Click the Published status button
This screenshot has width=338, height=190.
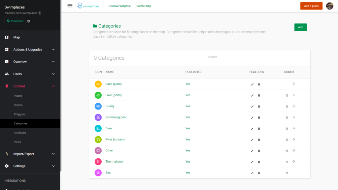click(15, 21)
